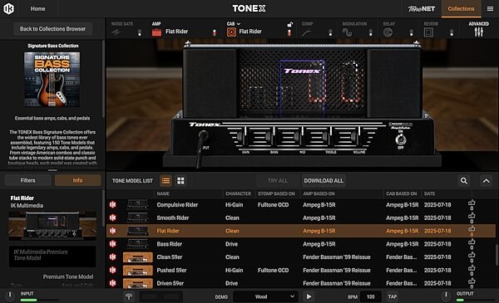
Task: Open the CAB type dropdown arrow
Action: point(239,24)
